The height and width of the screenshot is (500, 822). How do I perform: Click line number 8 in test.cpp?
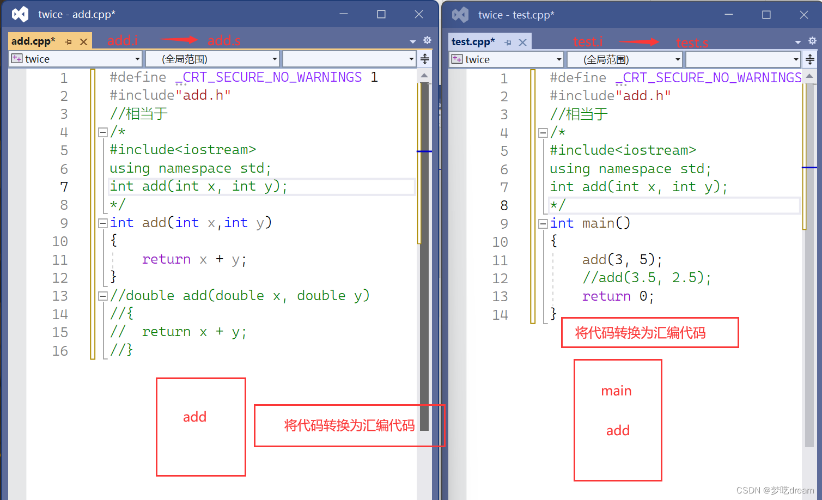pos(504,205)
